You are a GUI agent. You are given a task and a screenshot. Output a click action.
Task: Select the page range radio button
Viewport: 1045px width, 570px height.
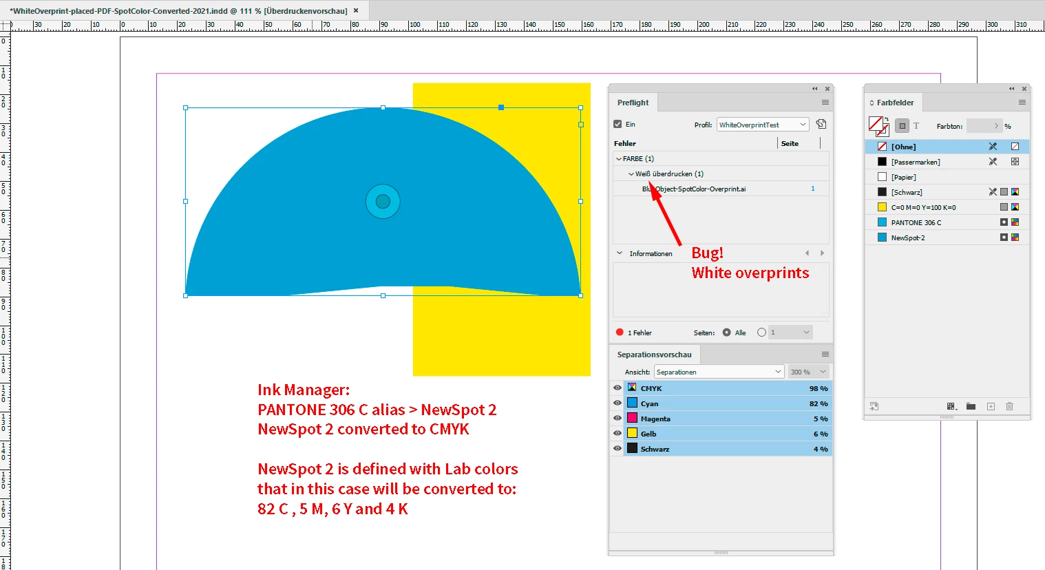click(761, 332)
